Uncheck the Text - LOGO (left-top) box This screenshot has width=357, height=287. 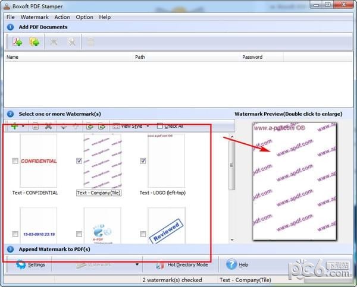pyautogui.click(x=143, y=161)
